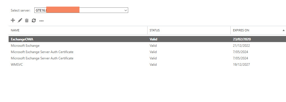
Task: Click the Valid status of WMSVC
Action: [x=153, y=65]
